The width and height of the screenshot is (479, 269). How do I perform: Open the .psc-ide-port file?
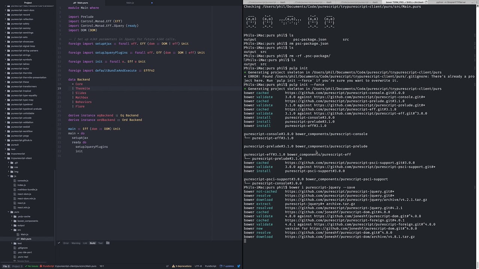(25, 252)
